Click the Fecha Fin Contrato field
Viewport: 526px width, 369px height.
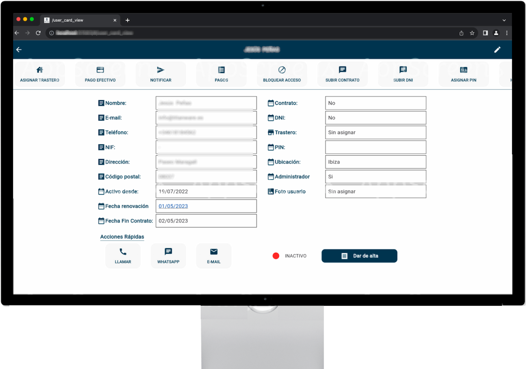pos(206,221)
